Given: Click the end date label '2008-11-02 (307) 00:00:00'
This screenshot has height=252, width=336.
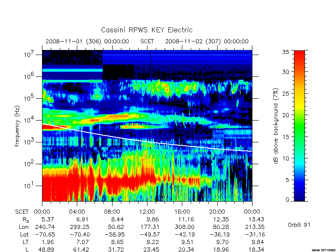Looking at the screenshot, I should (207, 41).
